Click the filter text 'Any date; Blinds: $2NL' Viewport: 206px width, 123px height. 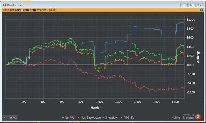23,10
